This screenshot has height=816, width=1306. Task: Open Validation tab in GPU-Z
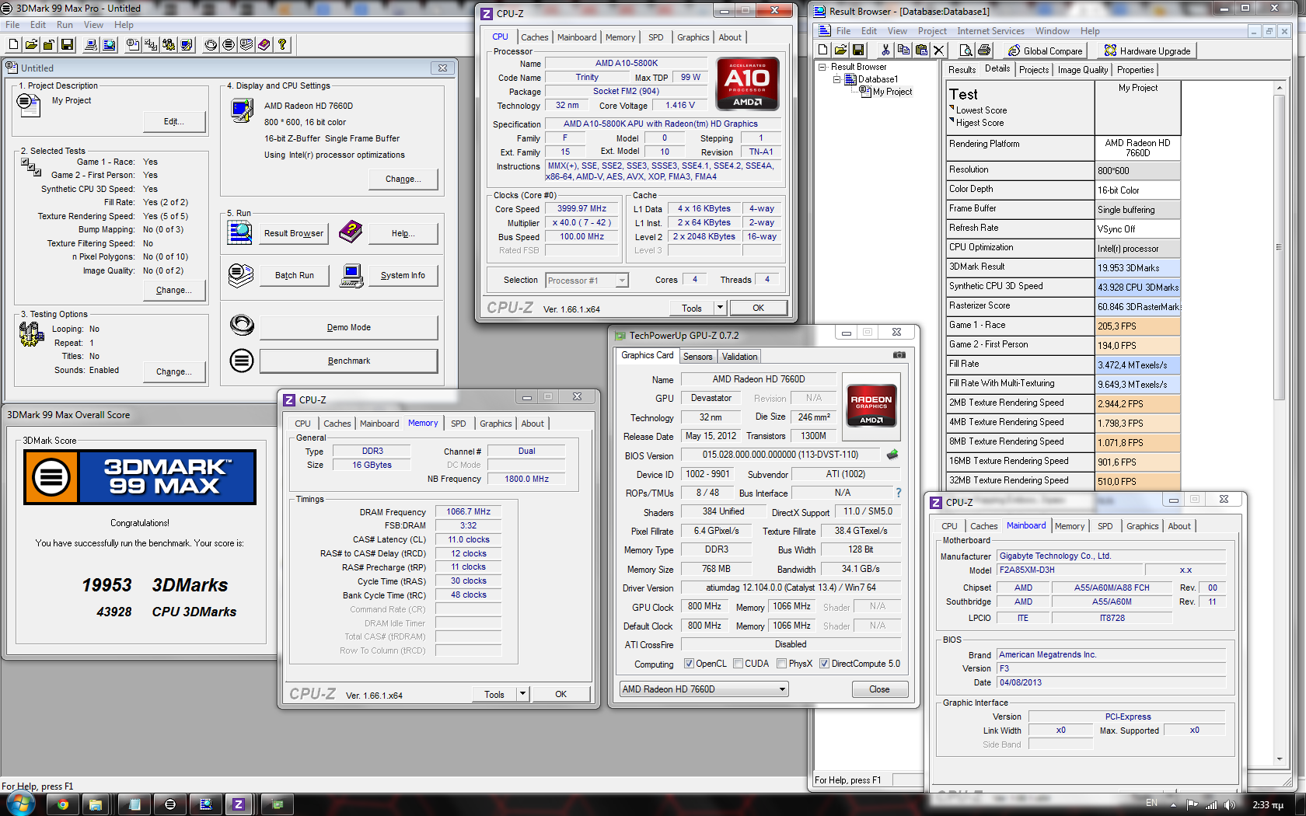click(x=739, y=357)
